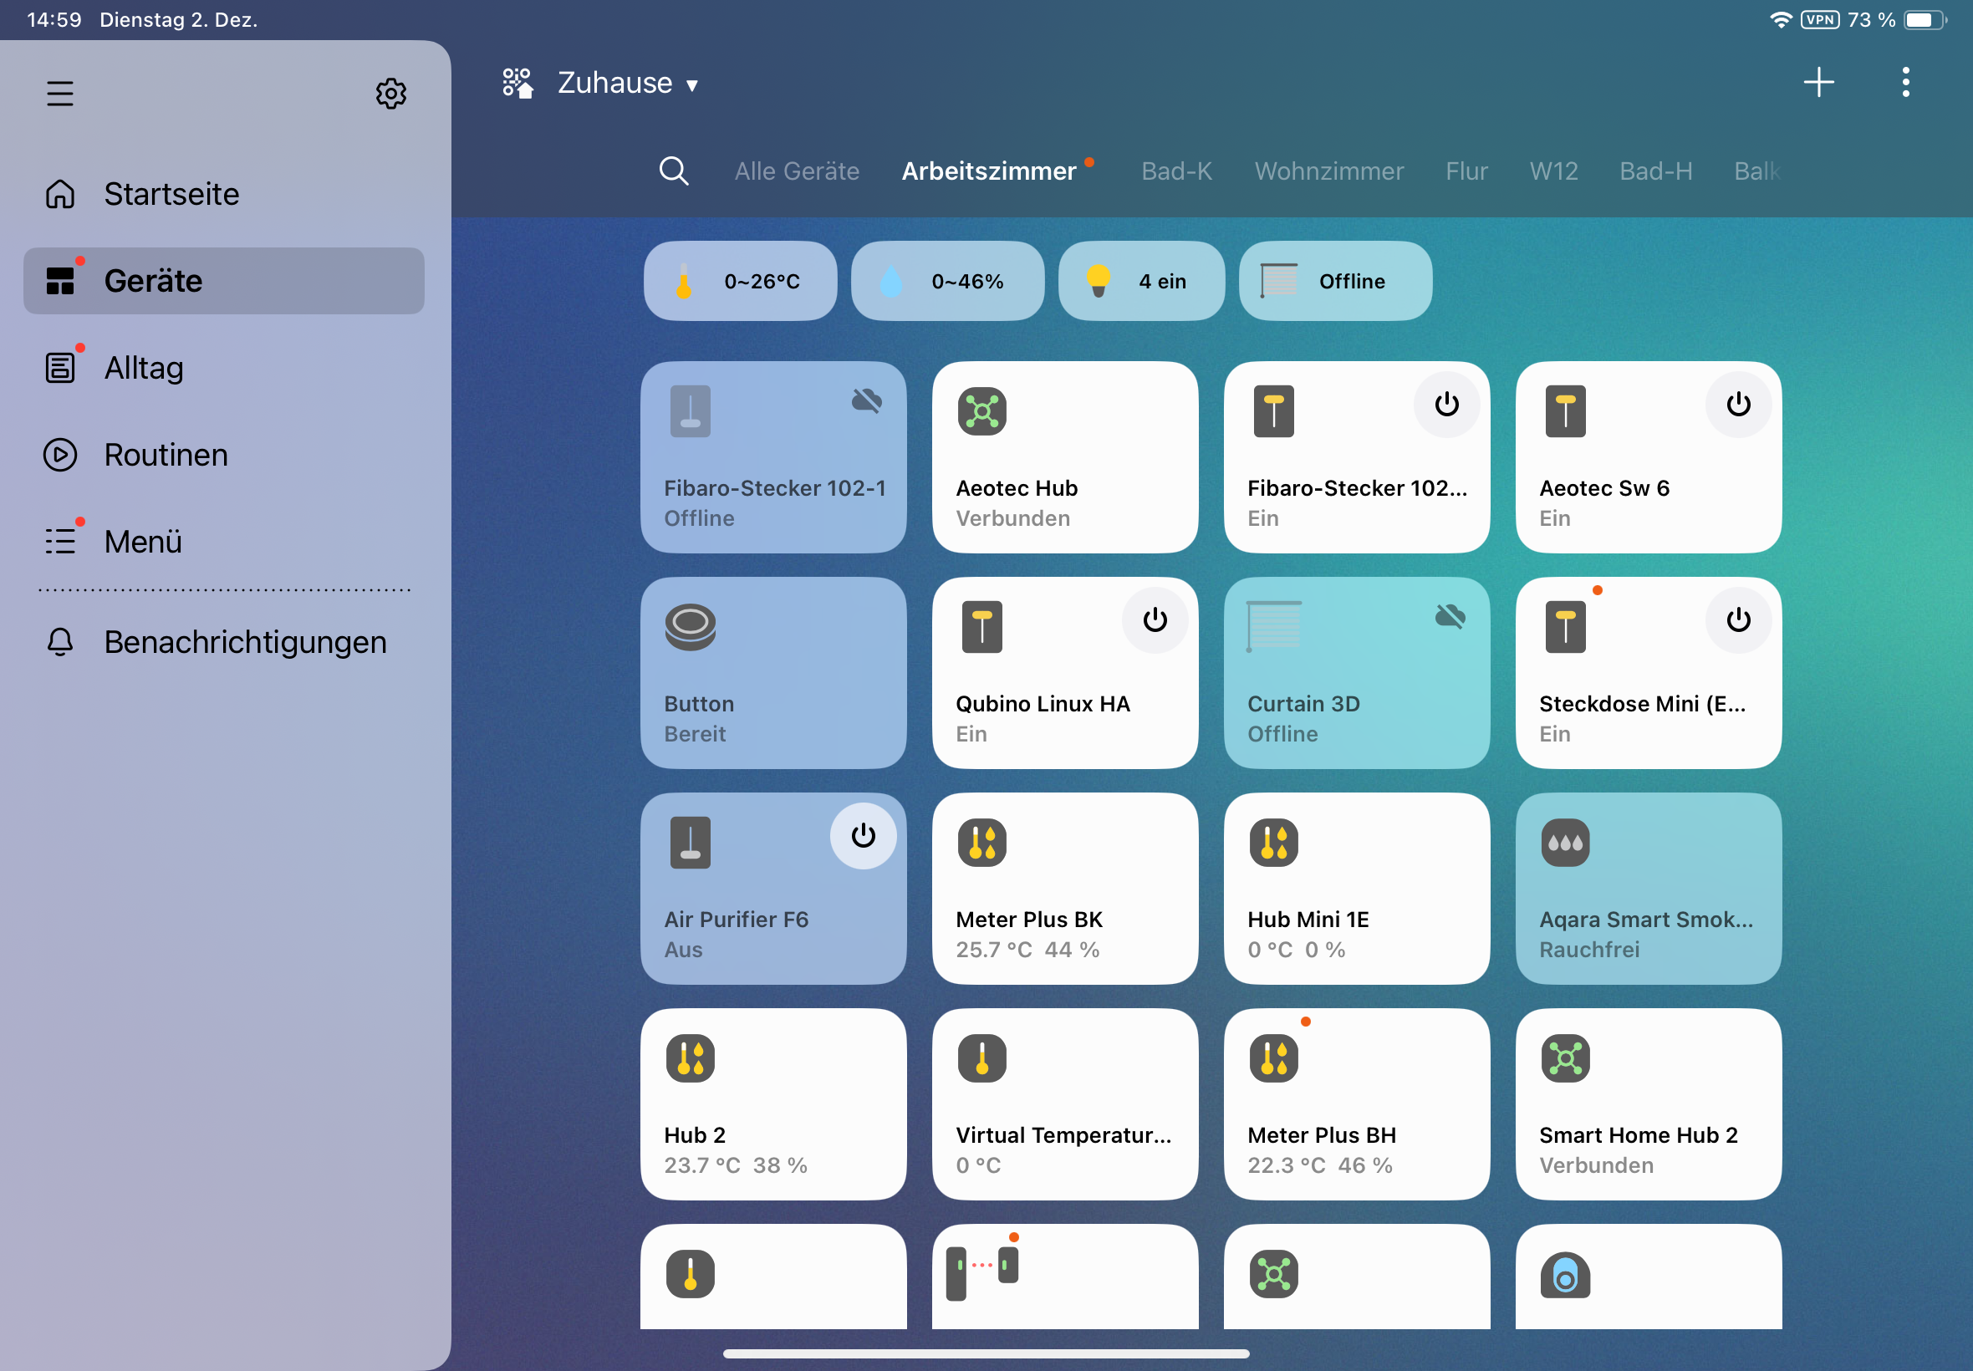Screen dimensions: 1973x1371
Task: Toggle power of Aeotec Sw 6
Action: [x=1737, y=405]
